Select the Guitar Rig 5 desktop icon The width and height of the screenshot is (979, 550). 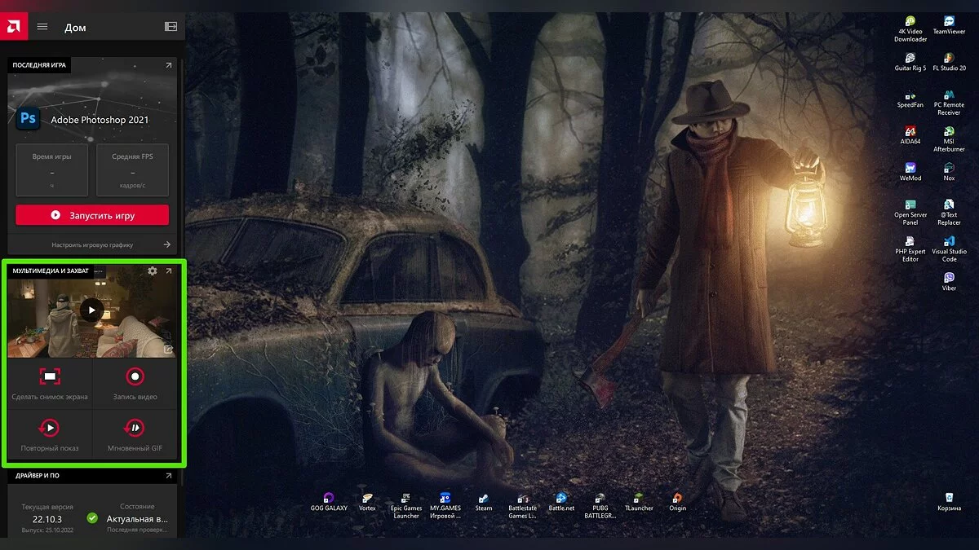pyautogui.click(x=910, y=63)
